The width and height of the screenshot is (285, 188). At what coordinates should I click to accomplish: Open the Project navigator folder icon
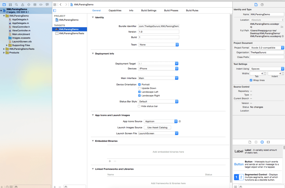4,4
